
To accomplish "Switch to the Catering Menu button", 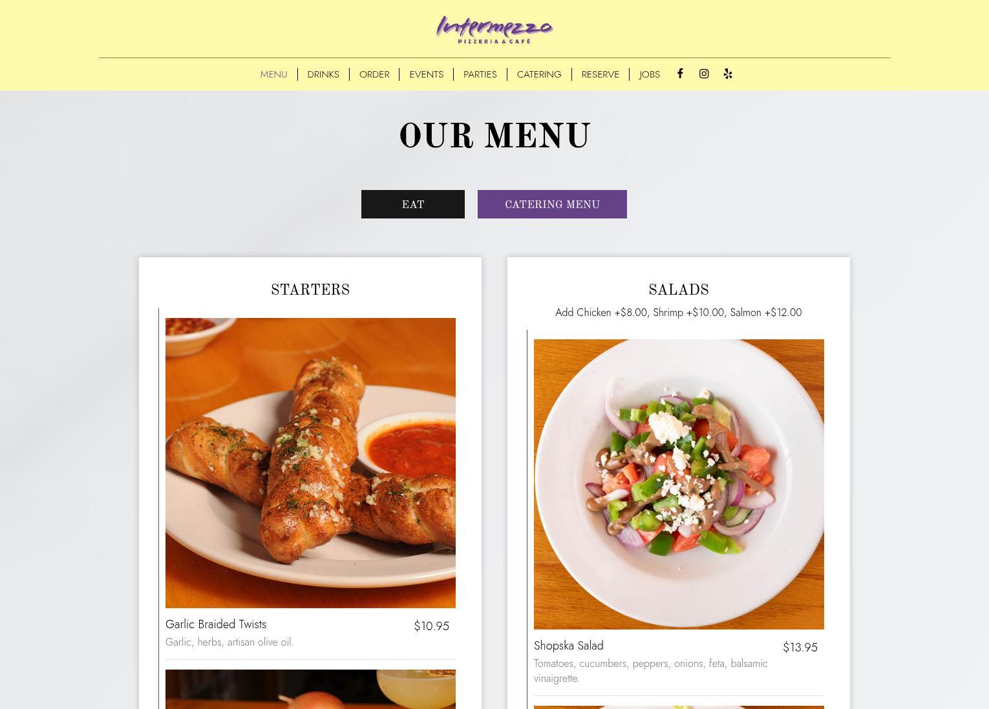I will (x=552, y=204).
